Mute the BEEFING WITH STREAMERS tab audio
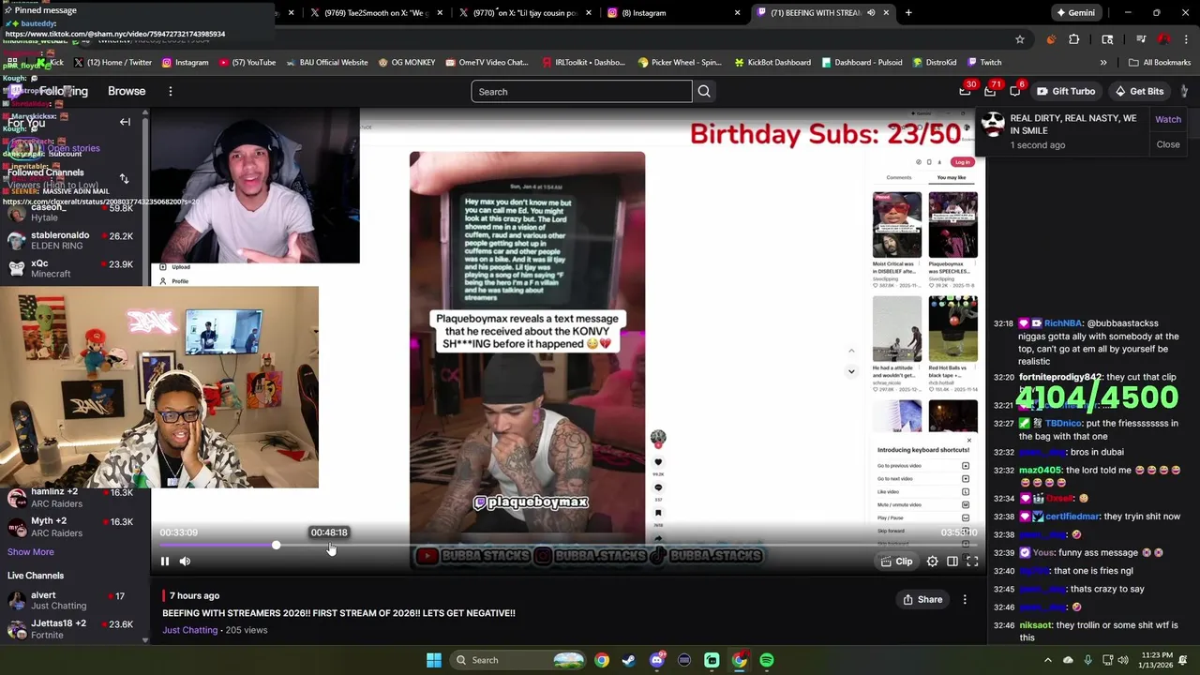1200x675 pixels. [x=871, y=13]
